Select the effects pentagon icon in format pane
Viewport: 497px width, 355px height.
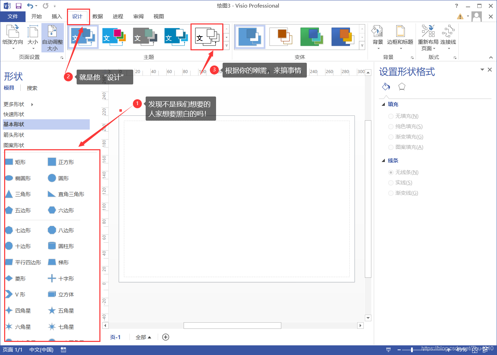(402, 87)
